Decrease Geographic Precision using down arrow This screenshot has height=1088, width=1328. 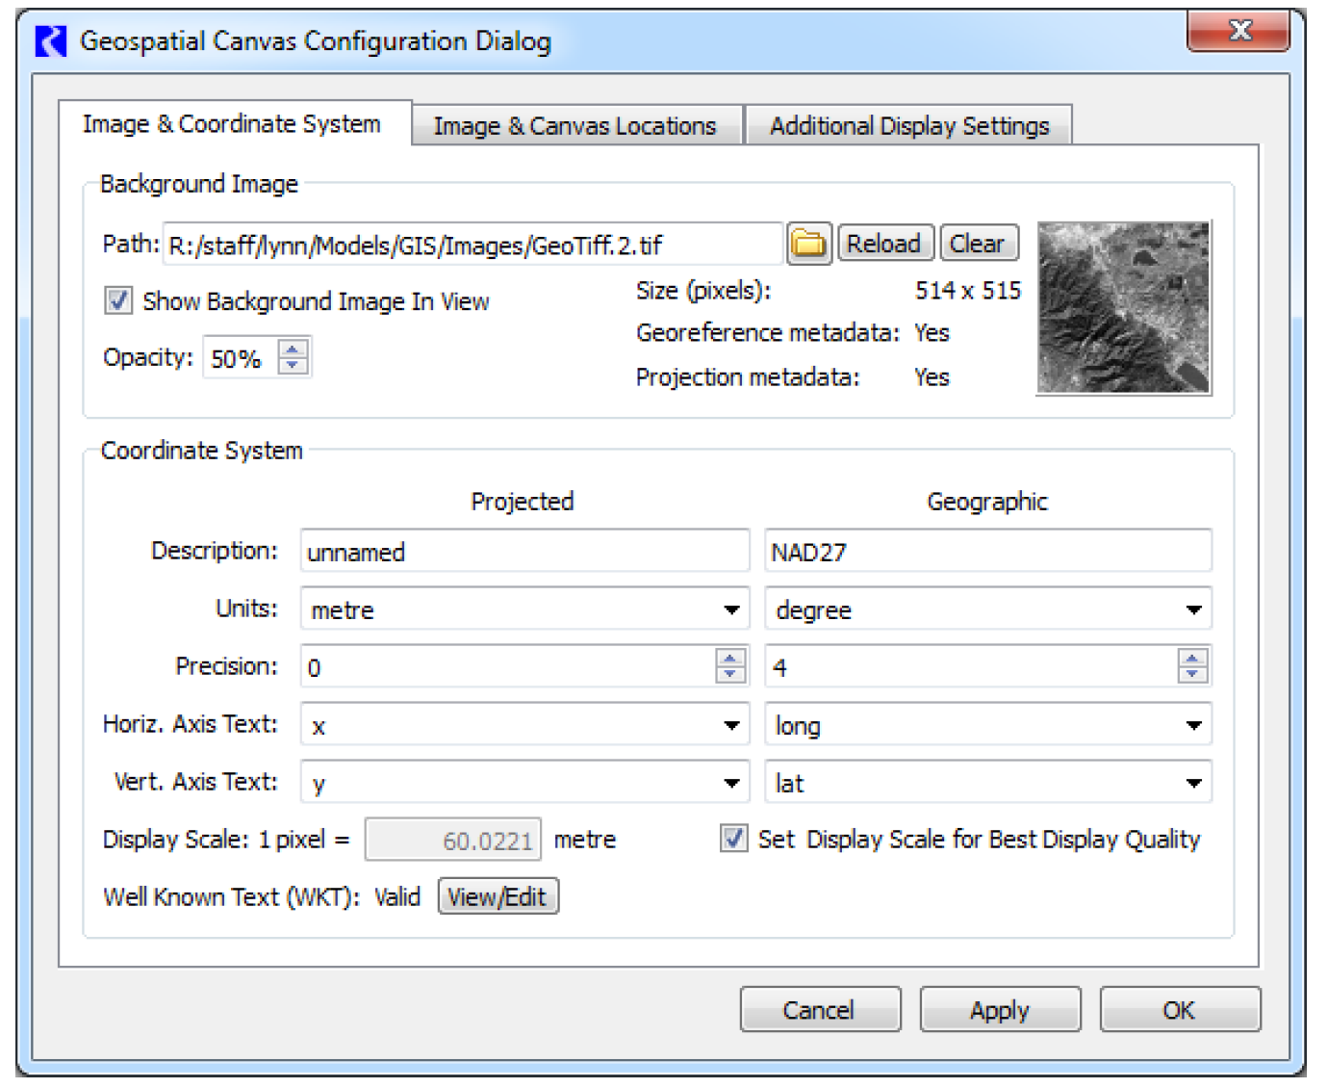1192,674
